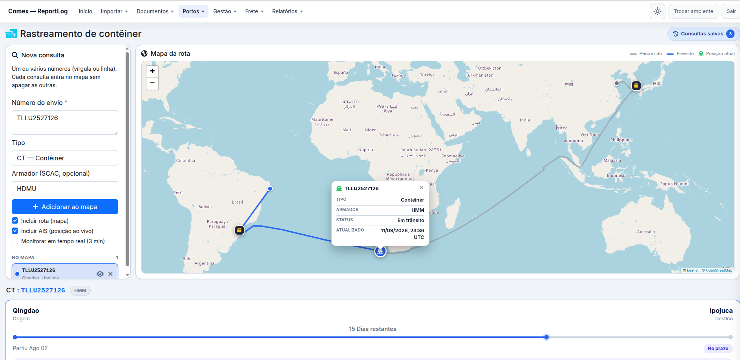The height and width of the screenshot is (360, 740).
Task: Click the blue route start point near Brazil
Action: pos(270,189)
